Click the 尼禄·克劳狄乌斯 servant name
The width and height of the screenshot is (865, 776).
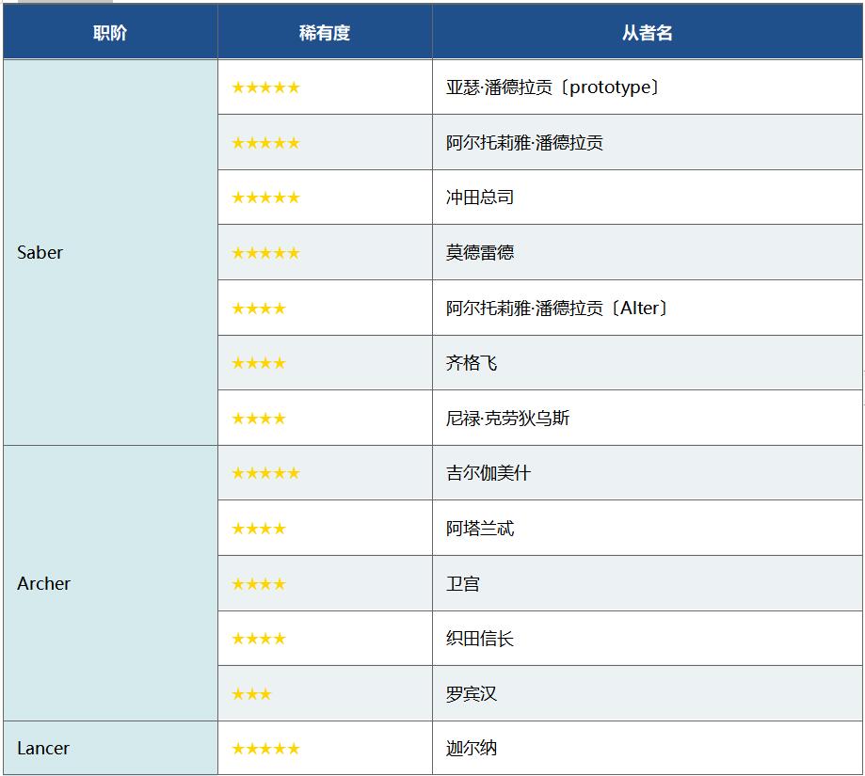click(x=507, y=418)
